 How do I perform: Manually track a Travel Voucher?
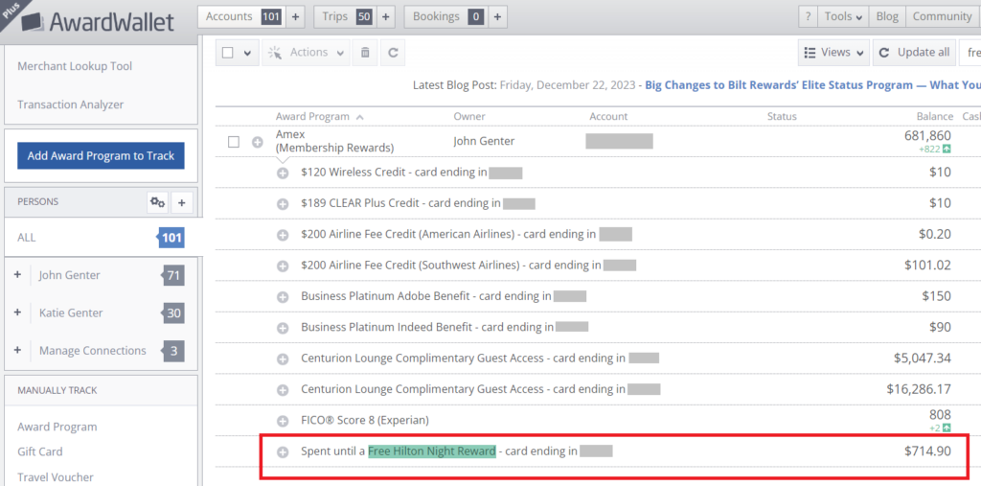click(56, 477)
